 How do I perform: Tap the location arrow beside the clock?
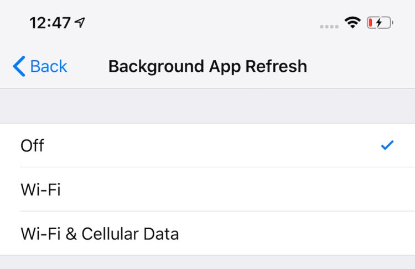coord(81,23)
